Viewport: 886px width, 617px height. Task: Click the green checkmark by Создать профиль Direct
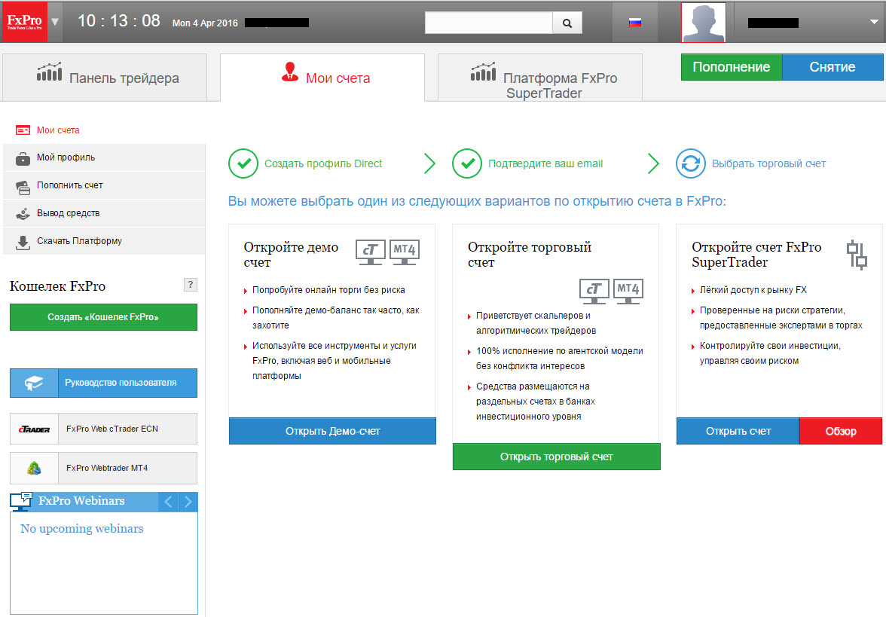coord(243,163)
